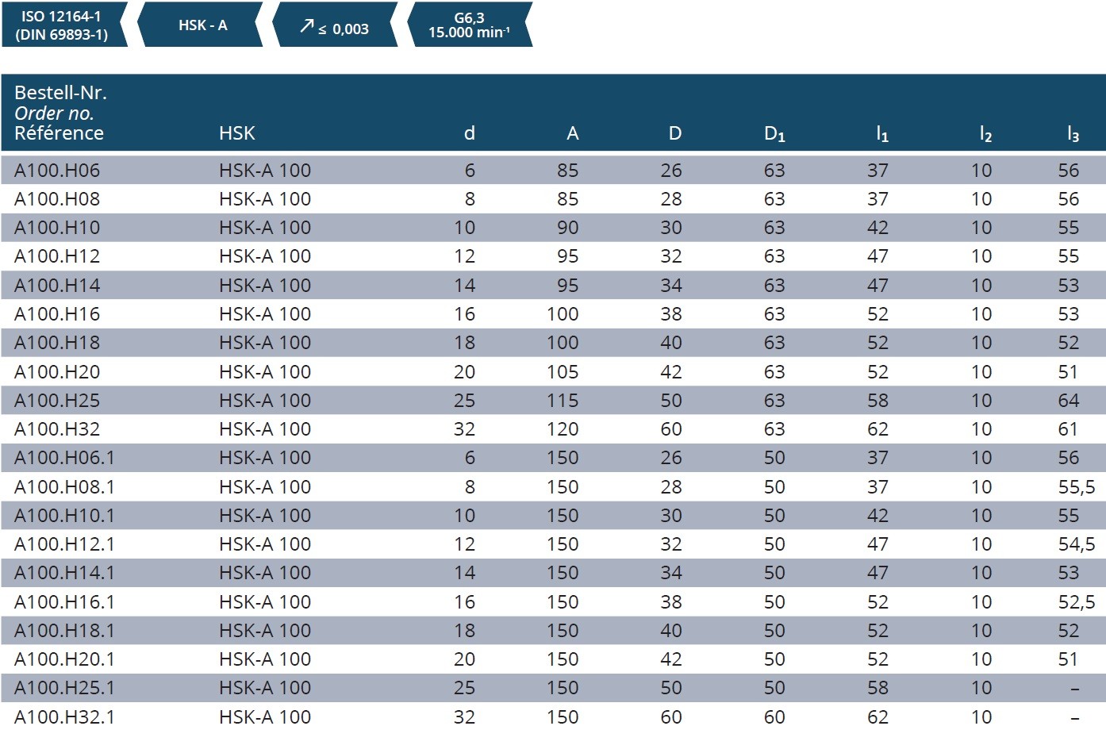Click the HSK column header

click(x=236, y=133)
